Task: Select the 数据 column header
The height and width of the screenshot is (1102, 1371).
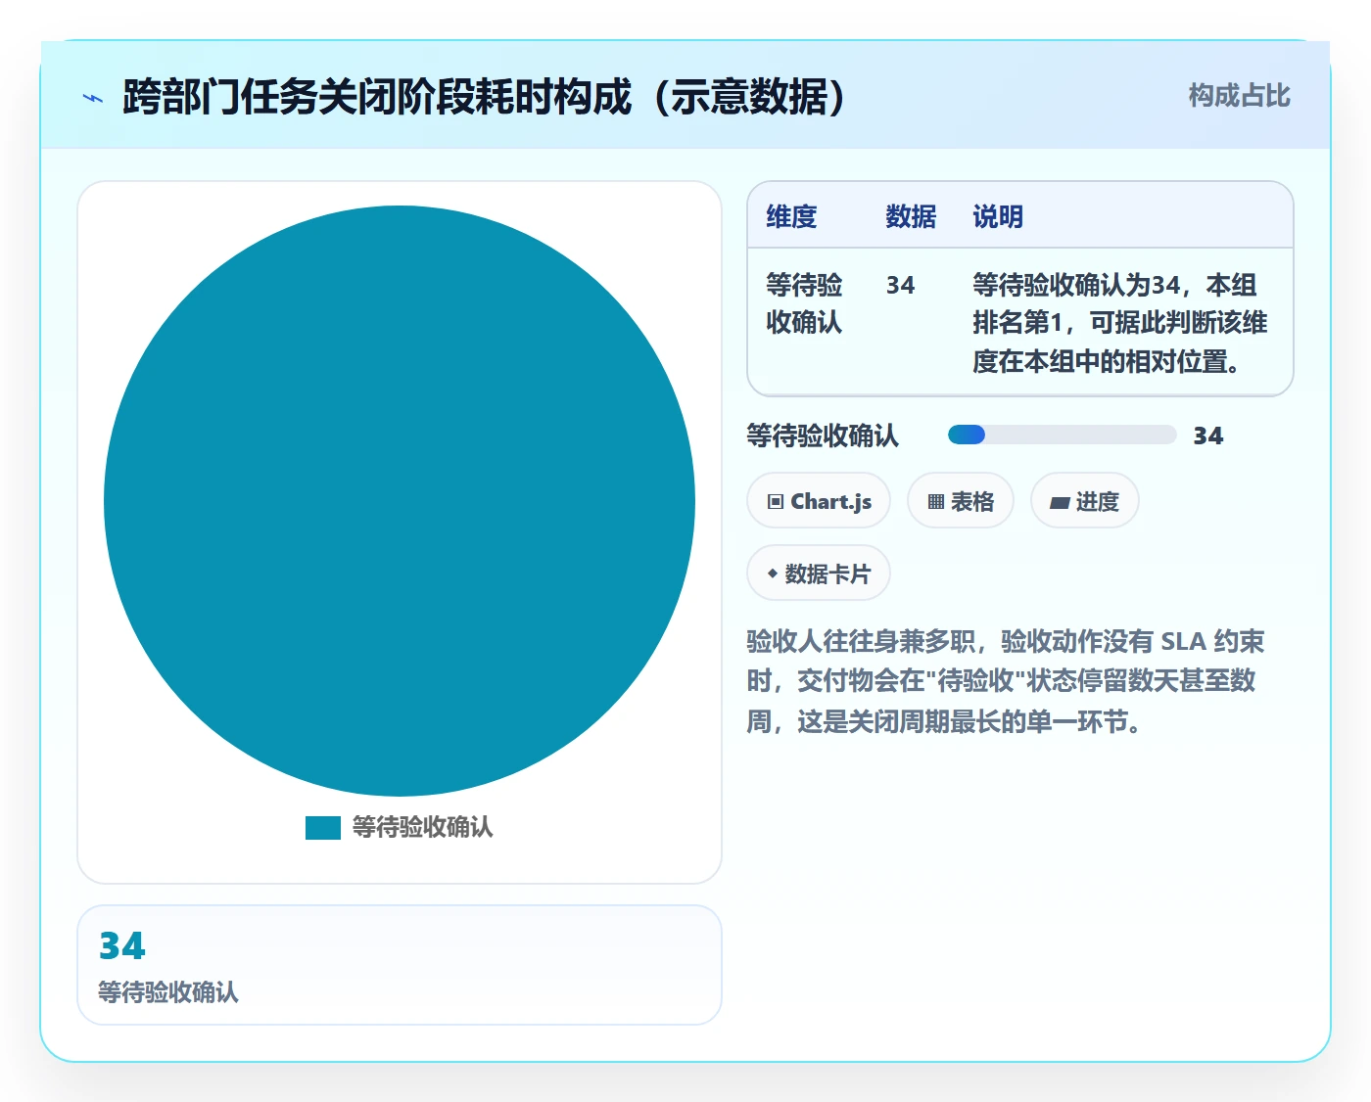Action: coord(911,216)
